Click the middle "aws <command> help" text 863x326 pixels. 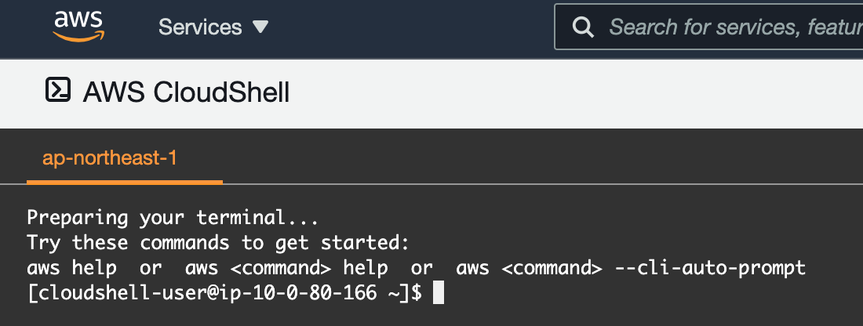click(x=286, y=267)
